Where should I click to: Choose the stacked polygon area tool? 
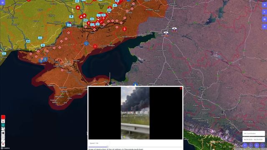point(3,129)
